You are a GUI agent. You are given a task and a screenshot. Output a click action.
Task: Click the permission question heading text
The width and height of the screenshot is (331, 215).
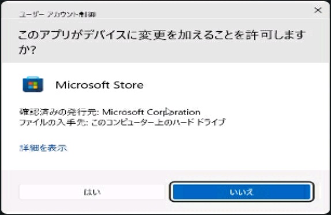point(161,42)
